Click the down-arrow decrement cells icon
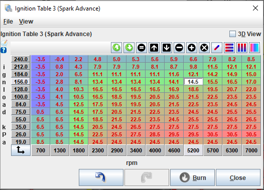 pos(167,48)
